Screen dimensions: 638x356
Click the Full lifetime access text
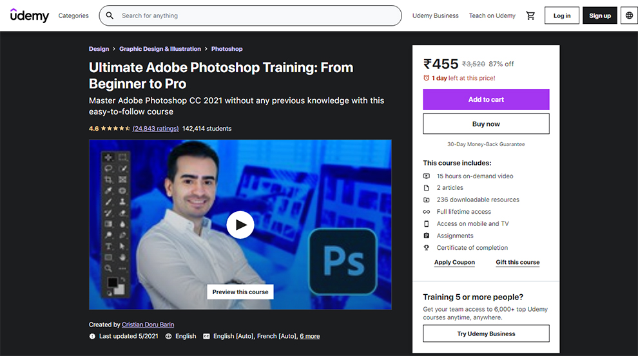[x=463, y=212]
